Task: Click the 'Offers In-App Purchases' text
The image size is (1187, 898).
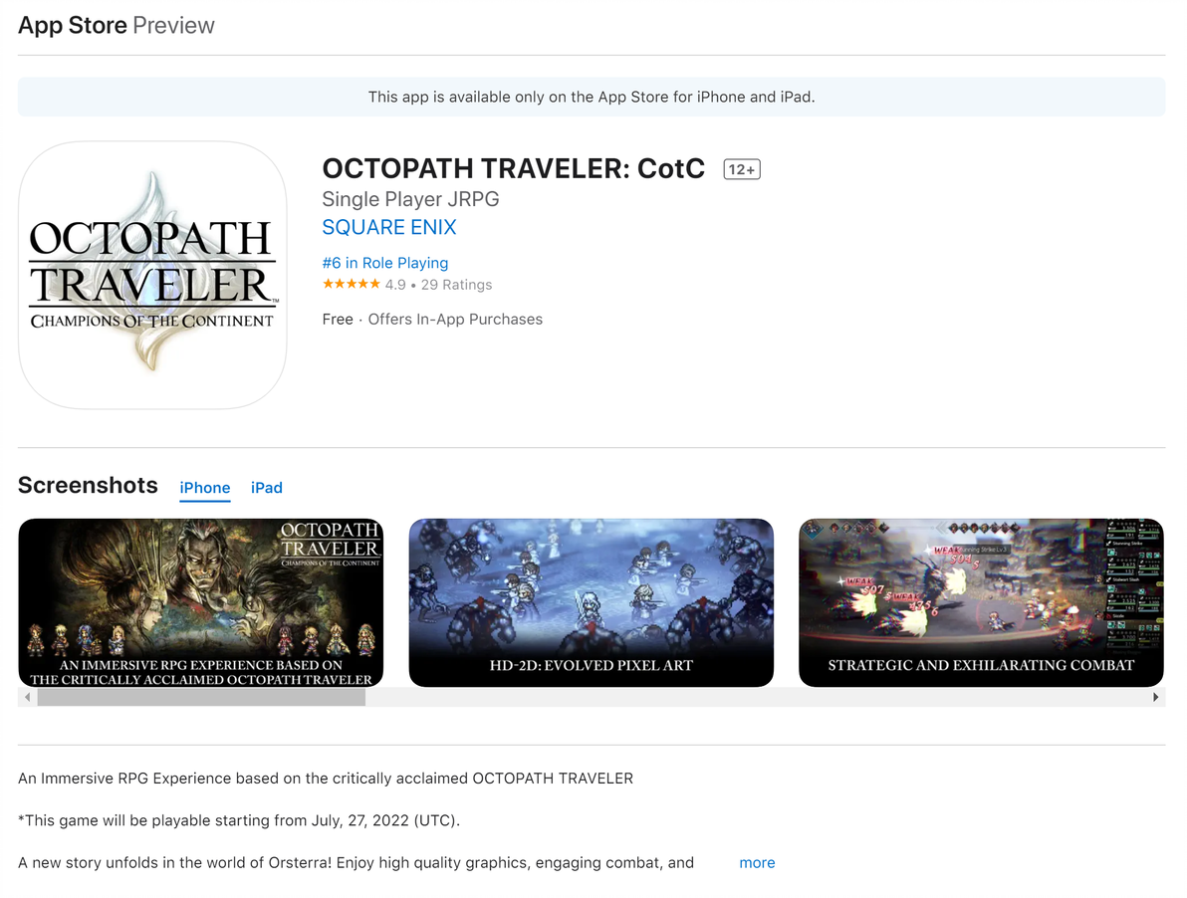Action: [455, 320]
